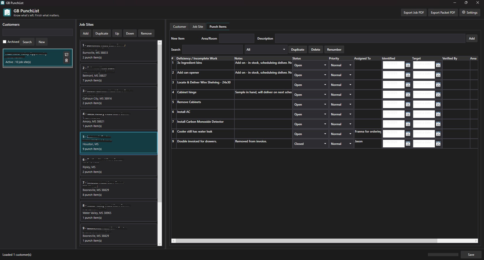Viewport: 484px width, 260px height.
Task: Open Target calendar for Carbon Monoxide Detector
Action: pos(438,124)
